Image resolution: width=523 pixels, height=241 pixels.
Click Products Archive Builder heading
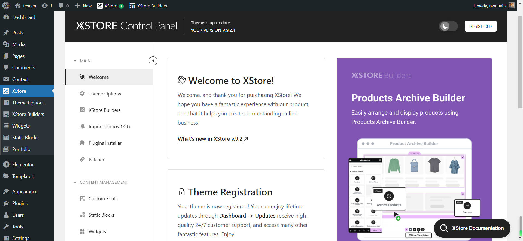[408, 98]
